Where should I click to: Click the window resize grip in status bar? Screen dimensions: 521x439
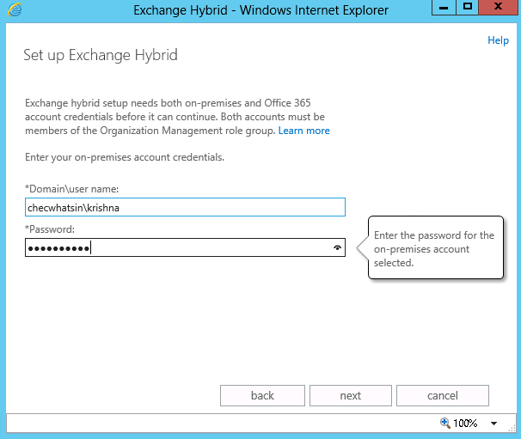point(512,429)
